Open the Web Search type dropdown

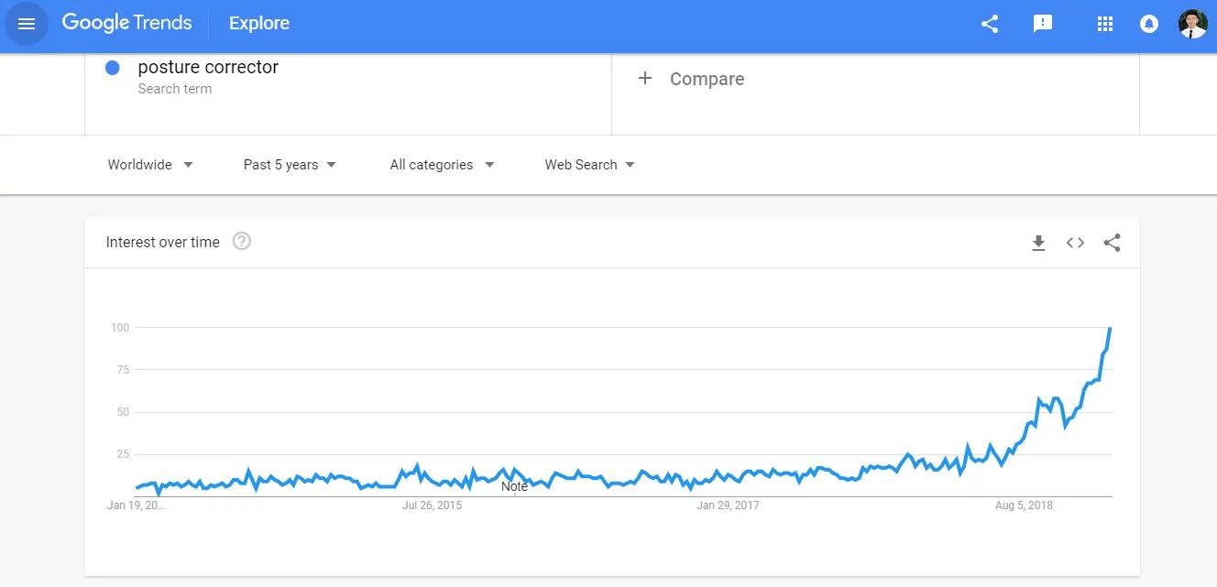(589, 165)
